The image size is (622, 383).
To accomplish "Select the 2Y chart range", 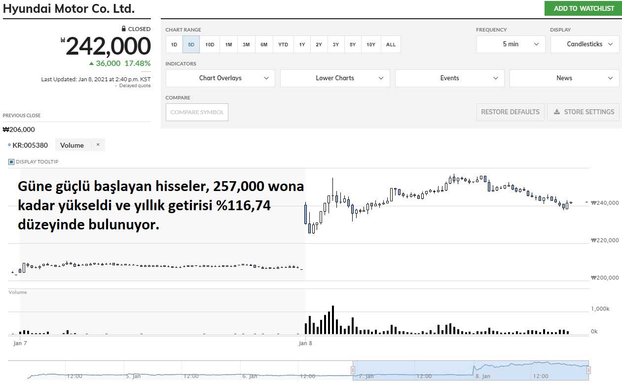I will 319,44.
